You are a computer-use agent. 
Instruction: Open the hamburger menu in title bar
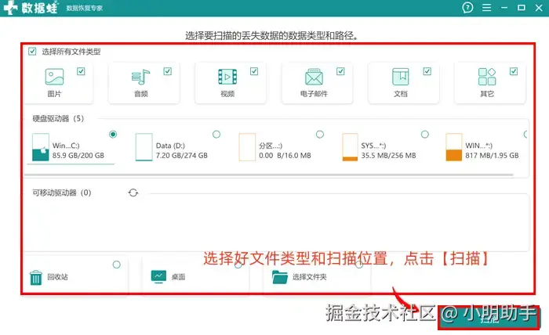(x=486, y=8)
